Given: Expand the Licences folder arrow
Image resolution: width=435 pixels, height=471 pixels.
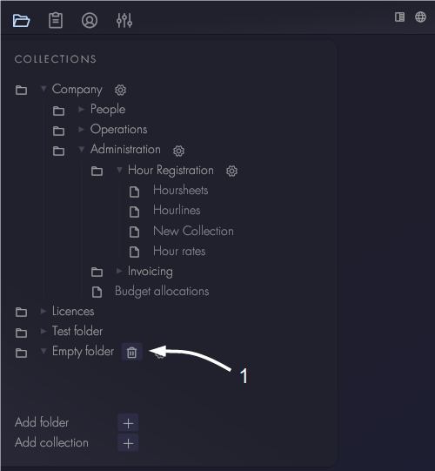Looking at the screenshot, I should pos(43,311).
